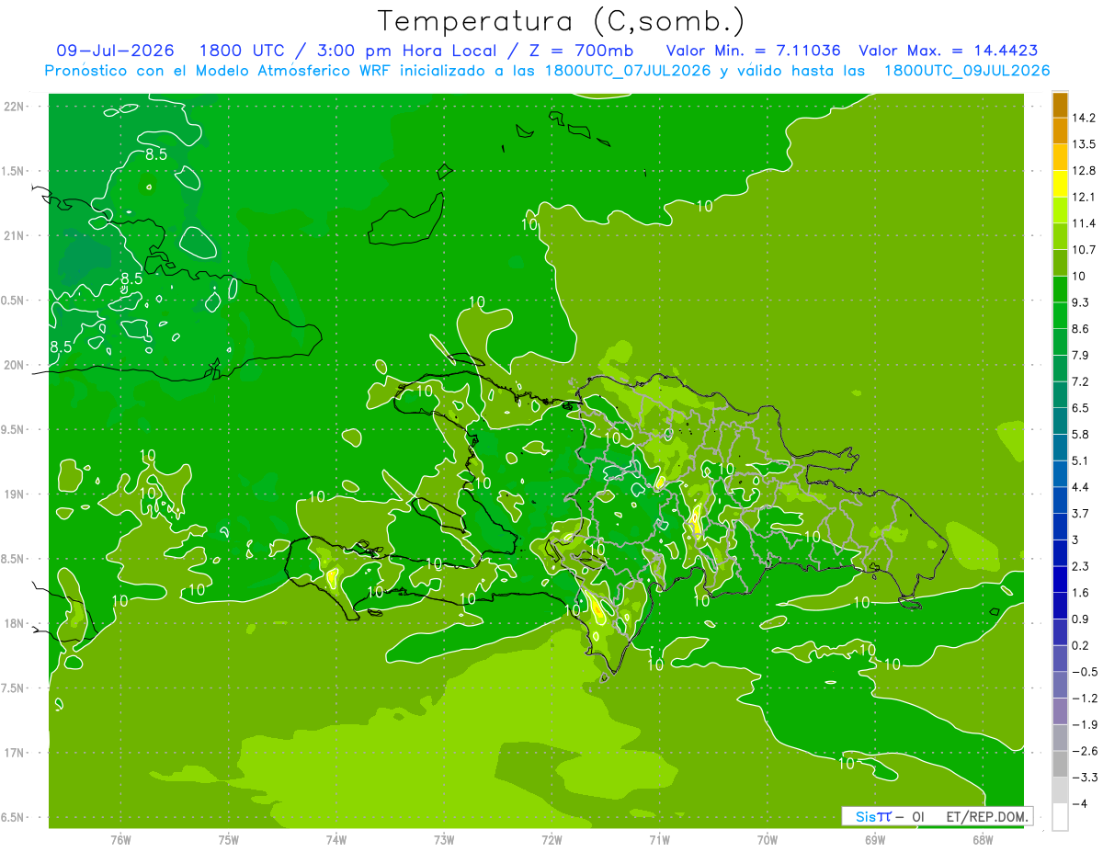Click the '70W' longitude axis label
This screenshot has width=1103, height=852.
click(768, 839)
